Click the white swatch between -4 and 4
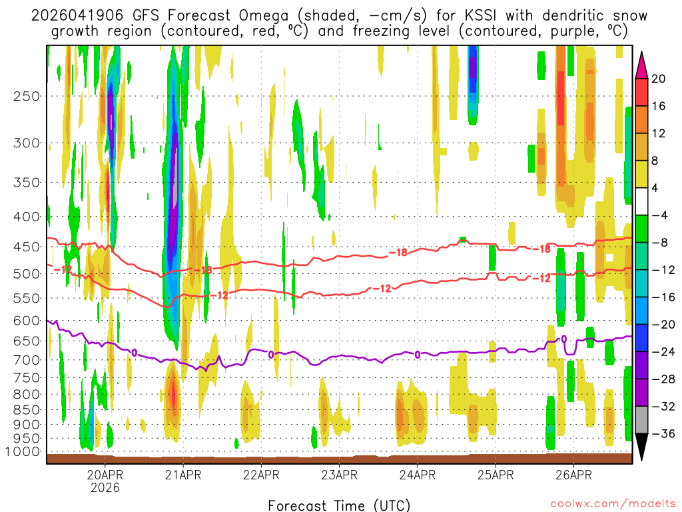 click(641, 201)
